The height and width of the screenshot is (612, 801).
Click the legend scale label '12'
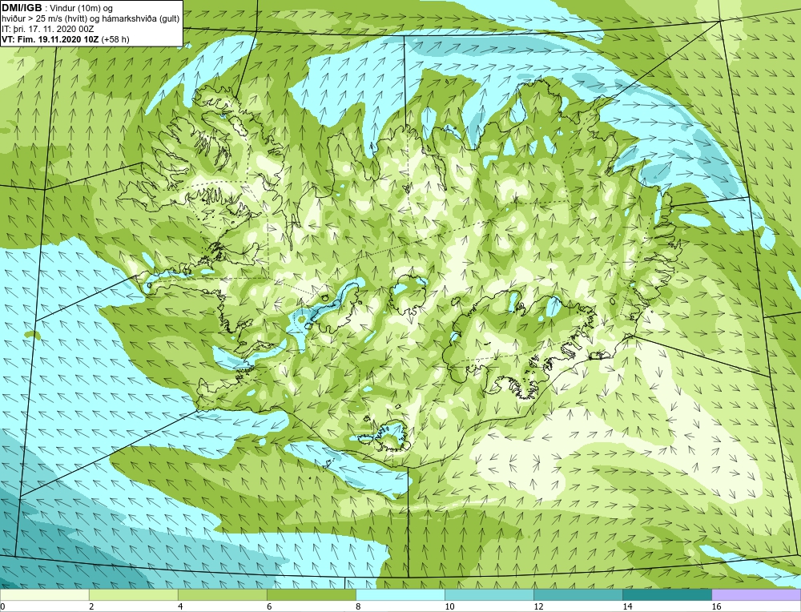click(x=538, y=606)
